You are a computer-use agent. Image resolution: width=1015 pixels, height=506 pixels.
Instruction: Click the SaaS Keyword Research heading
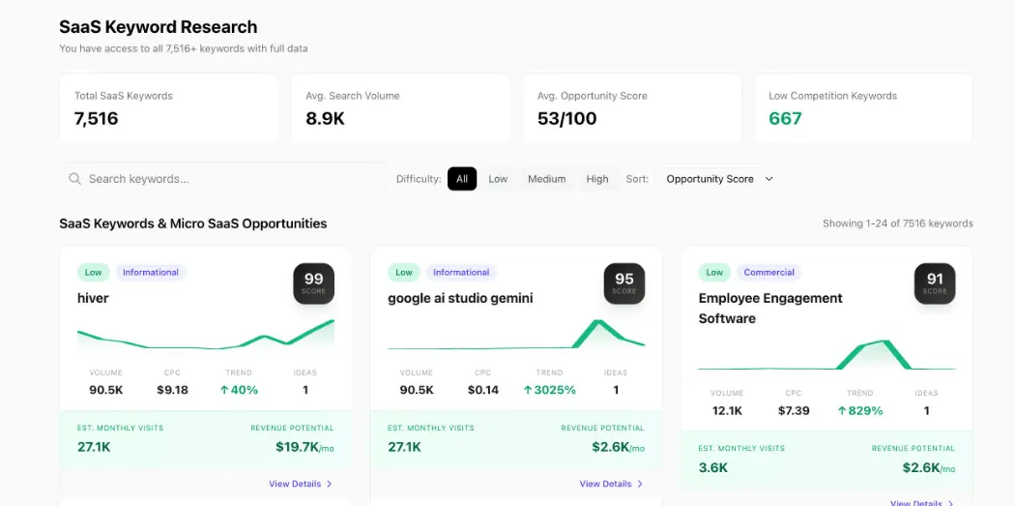click(158, 26)
